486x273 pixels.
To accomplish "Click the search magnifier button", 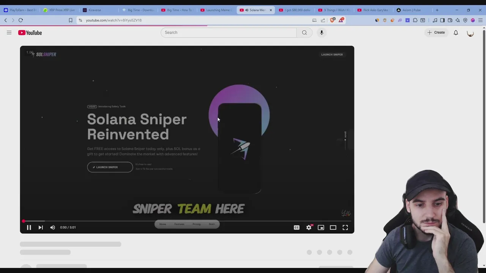I will tap(305, 33).
